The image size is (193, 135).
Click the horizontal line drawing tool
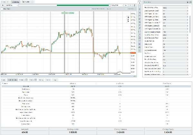140,16
